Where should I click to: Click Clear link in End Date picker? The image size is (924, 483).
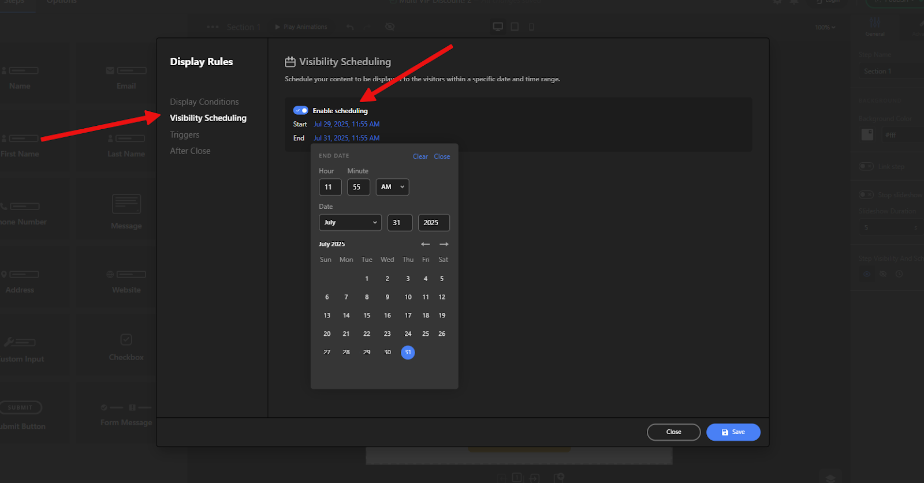420,156
